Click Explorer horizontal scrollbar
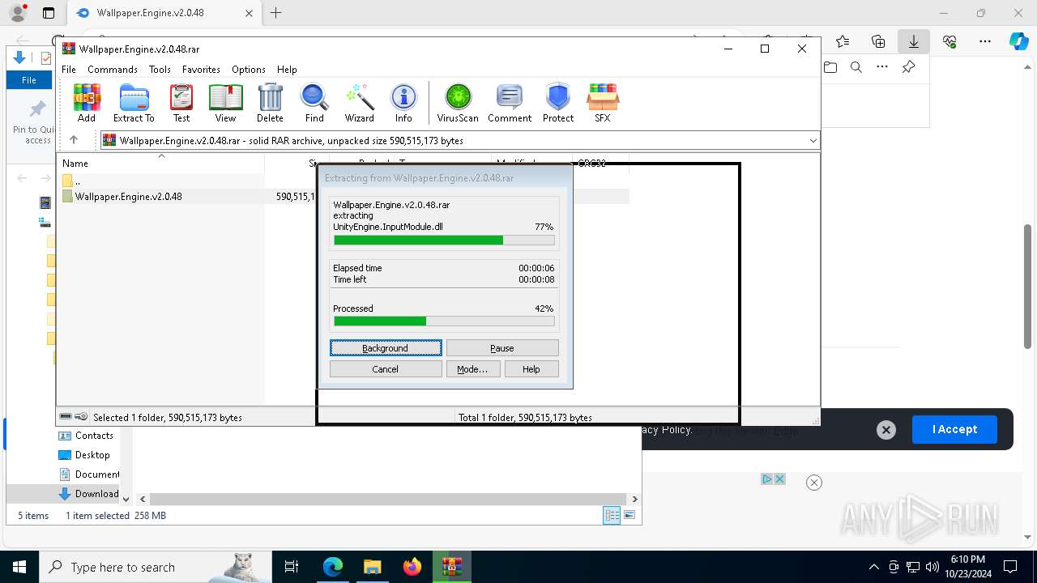Image resolution: width=1037 pixels, height=583 pixels. 389,500
